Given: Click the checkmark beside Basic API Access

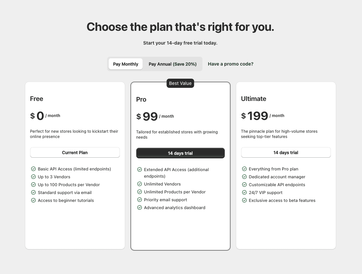Looking at the screenshot, I should click(33, 169).
